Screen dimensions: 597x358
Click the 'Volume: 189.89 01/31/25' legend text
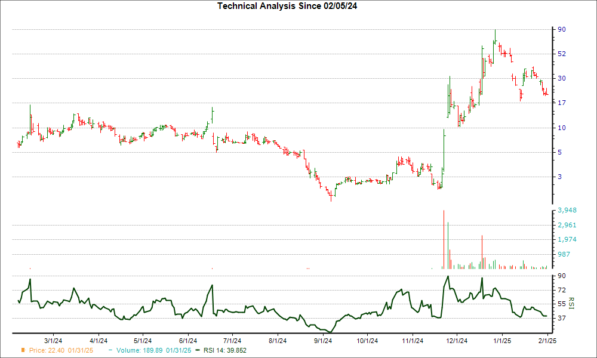click(154, 350)
